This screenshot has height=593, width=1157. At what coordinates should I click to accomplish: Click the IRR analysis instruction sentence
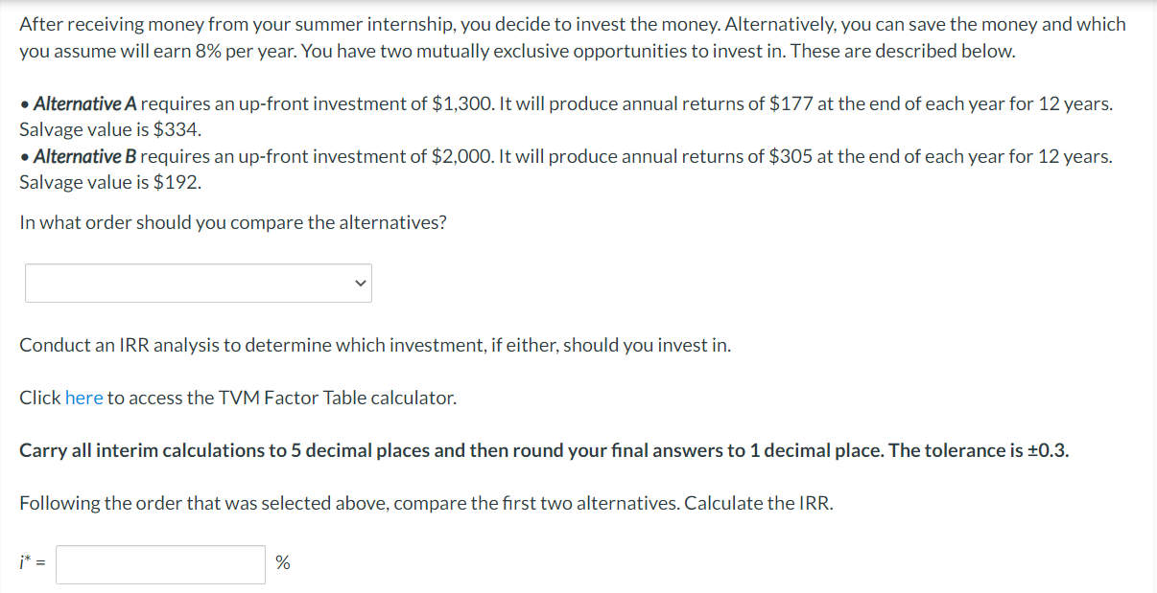tap(374, 345)
